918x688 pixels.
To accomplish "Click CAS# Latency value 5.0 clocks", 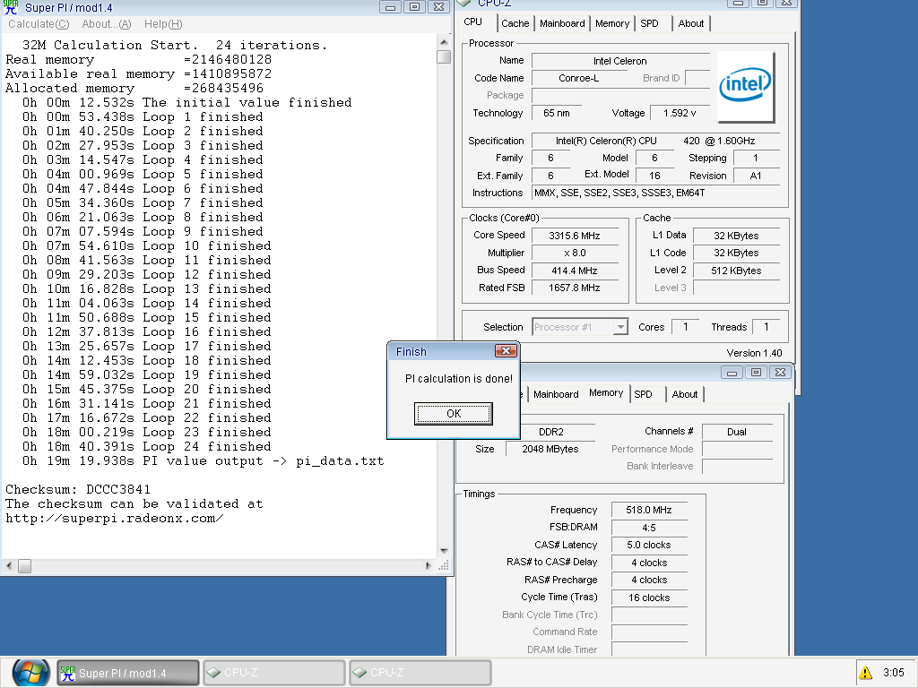I will tap(649, 546).
